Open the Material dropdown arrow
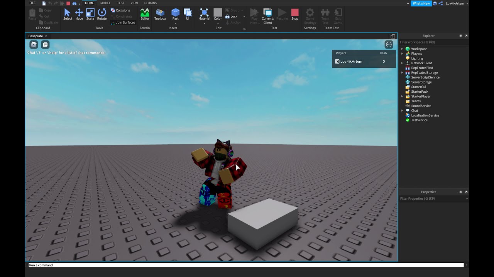 [x=204, y=23]
